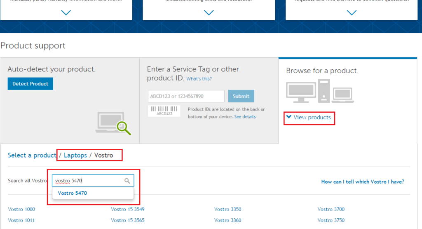This screenshot has width=422, height=229.
Task: Expand the middle card's down chevron
Action: 209,13
